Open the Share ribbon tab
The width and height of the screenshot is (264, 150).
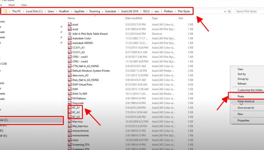pyautogui.click(x=11, y=5)
